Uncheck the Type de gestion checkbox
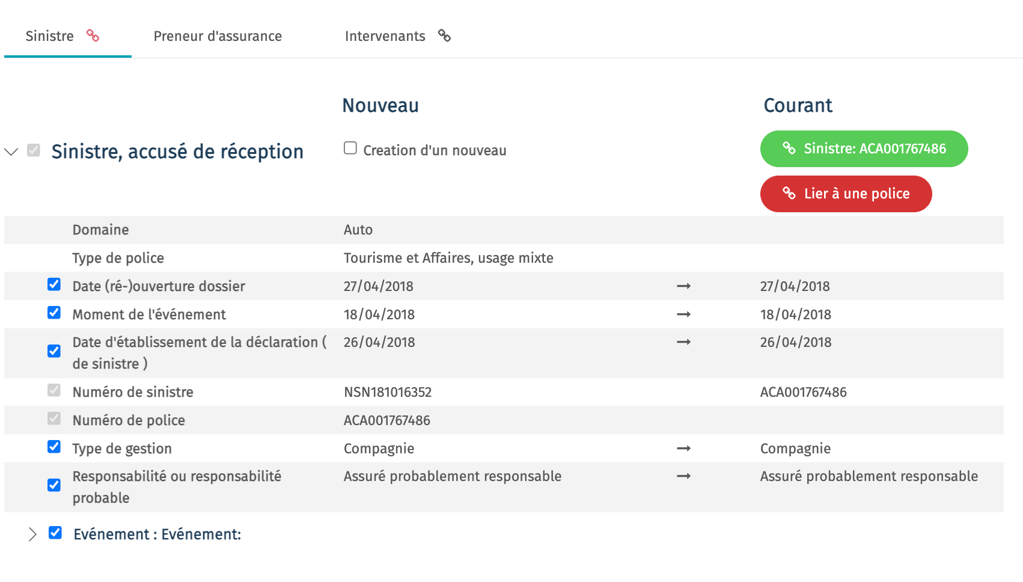Viewport: 1023px width, 582px height. pyautogui.click(x=54, y=447)
